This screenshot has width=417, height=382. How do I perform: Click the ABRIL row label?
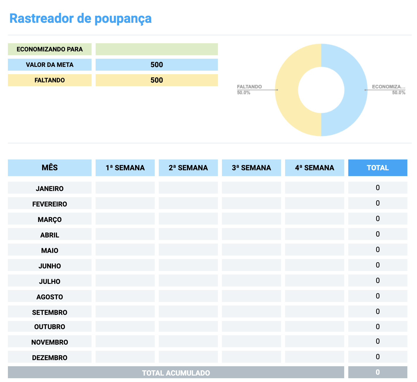click(50, 234)
